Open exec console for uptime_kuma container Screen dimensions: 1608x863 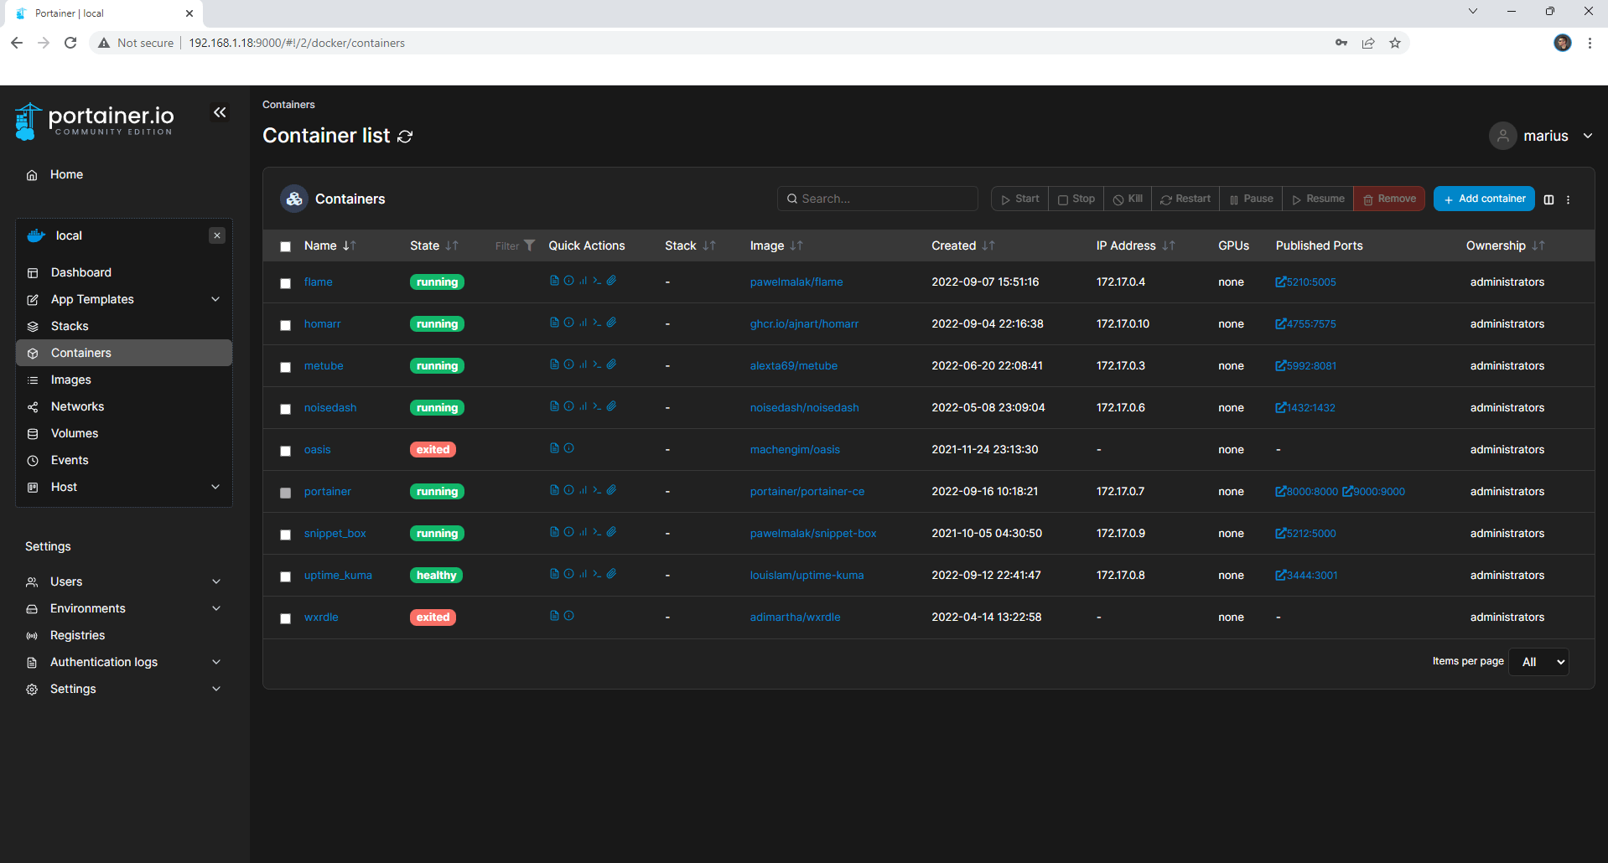point(597,574)
